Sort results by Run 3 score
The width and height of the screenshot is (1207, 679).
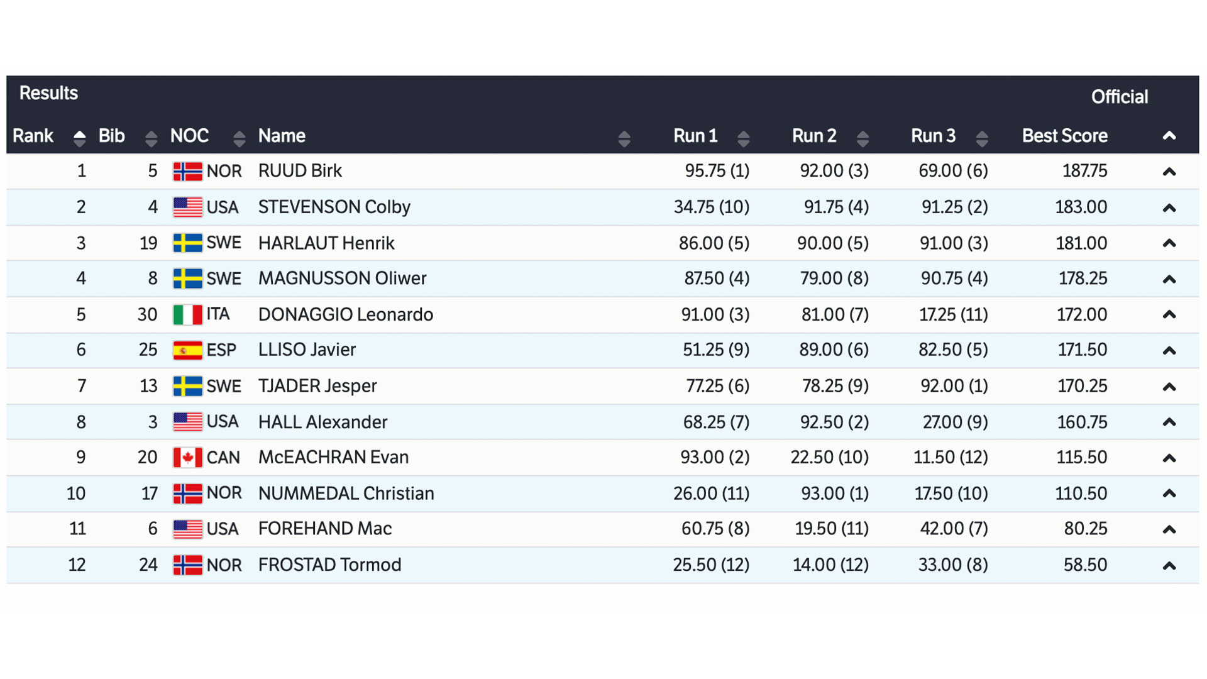pyautogui.click(x=982, y=138)
